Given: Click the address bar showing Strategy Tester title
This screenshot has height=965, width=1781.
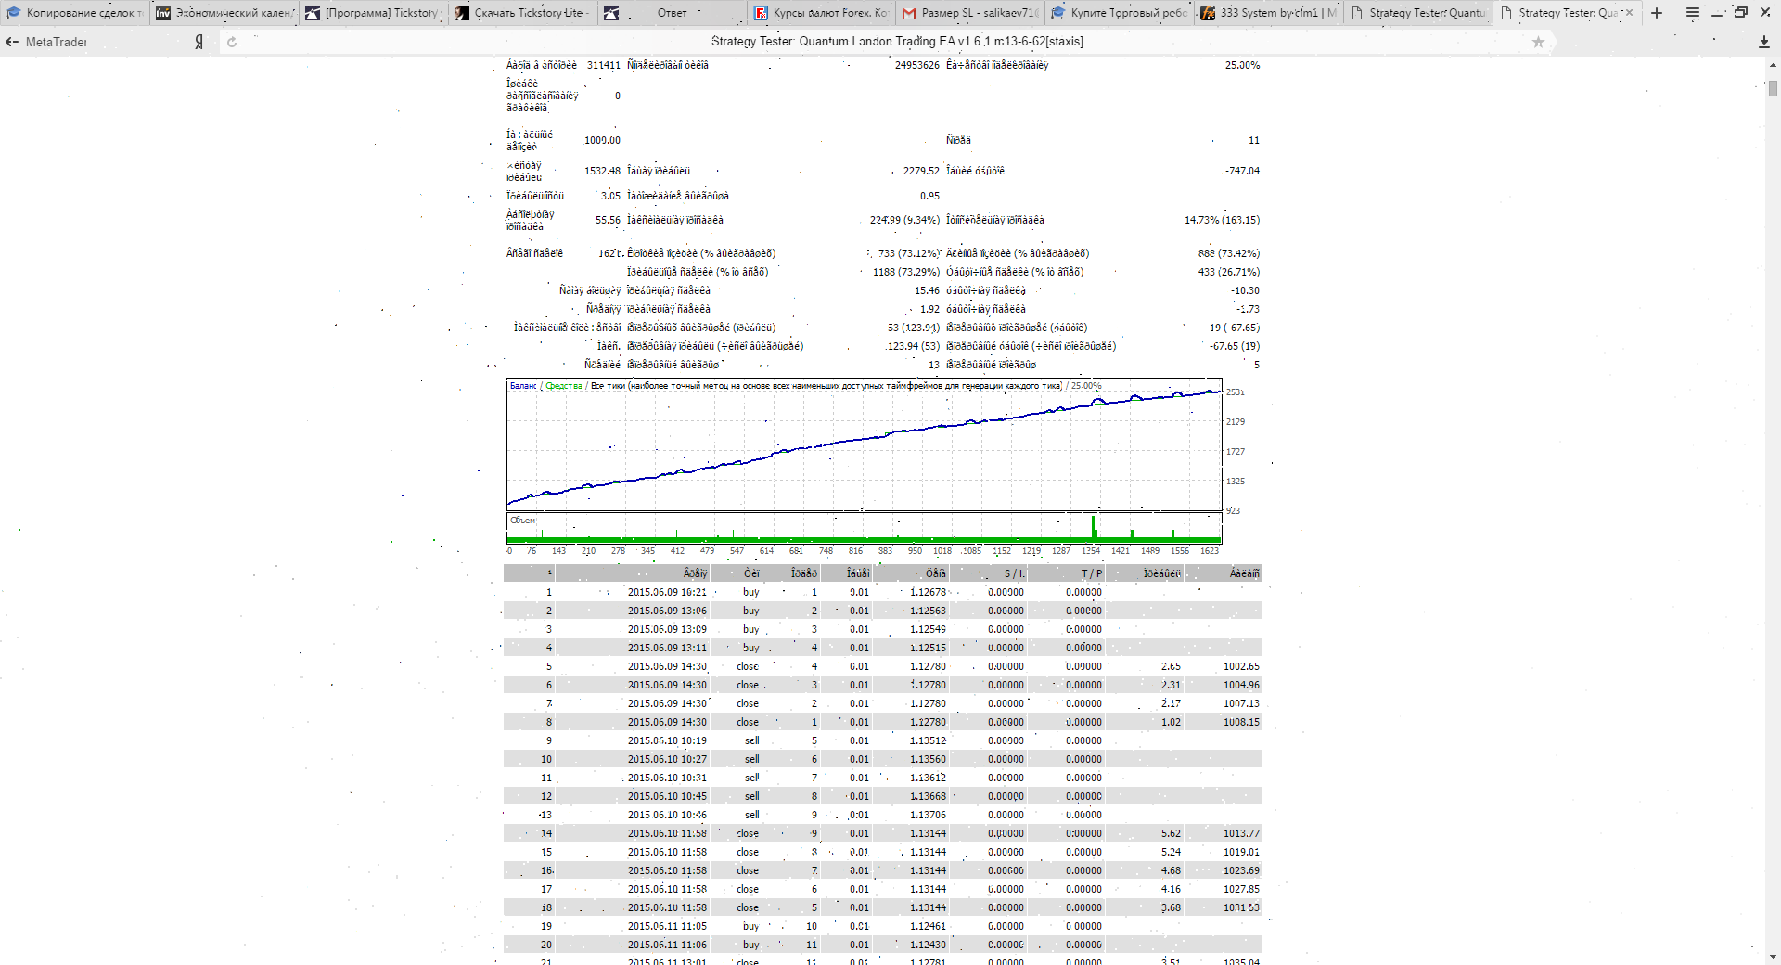Looking at the screenshot, I should pyautogui.click(x=897, y=42).
